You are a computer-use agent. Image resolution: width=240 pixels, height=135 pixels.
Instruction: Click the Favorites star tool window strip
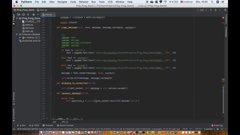tap(14, 115)
